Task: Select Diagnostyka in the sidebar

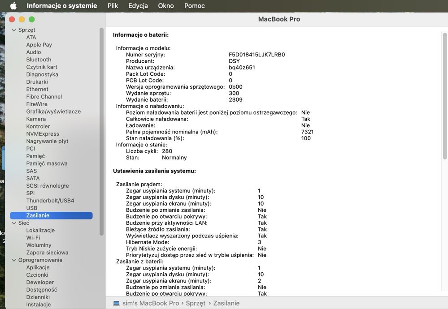Action: pos(42,74)
